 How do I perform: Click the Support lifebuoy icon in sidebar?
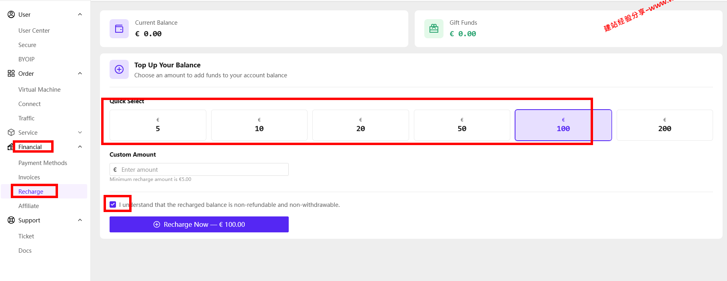[11, 220]
